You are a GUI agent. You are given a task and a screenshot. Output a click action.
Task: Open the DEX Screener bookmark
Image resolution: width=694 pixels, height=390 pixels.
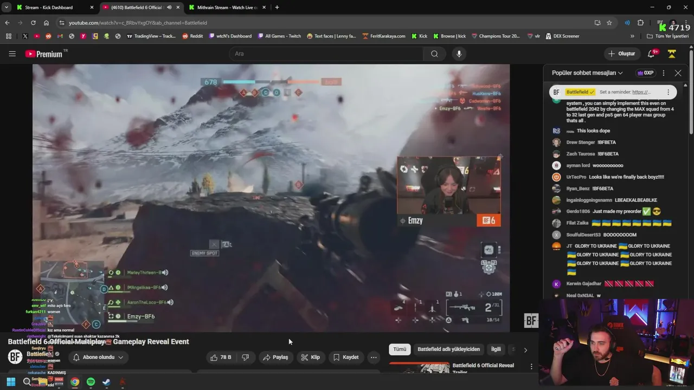click(562, 36)
